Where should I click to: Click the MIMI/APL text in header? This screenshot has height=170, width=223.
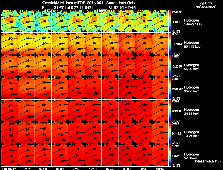click(129, 8)
